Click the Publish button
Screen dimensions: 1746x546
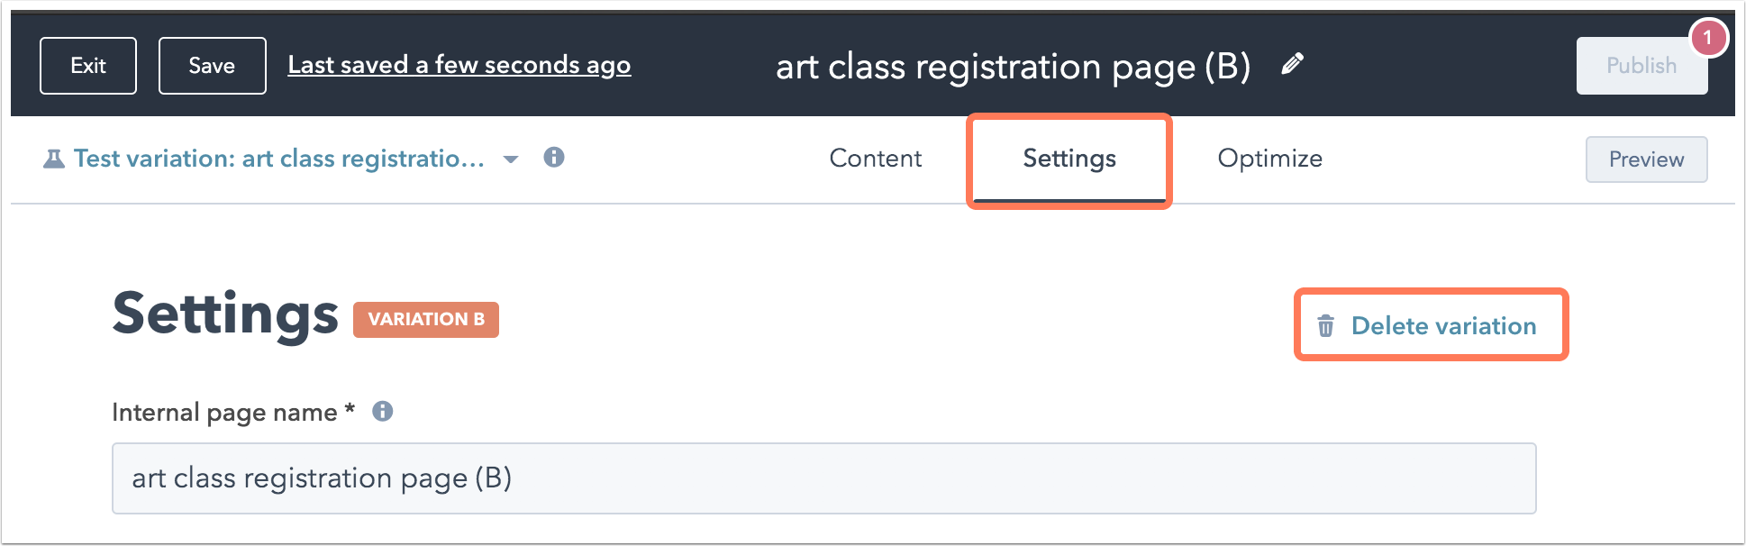(x=1641, y=66)
